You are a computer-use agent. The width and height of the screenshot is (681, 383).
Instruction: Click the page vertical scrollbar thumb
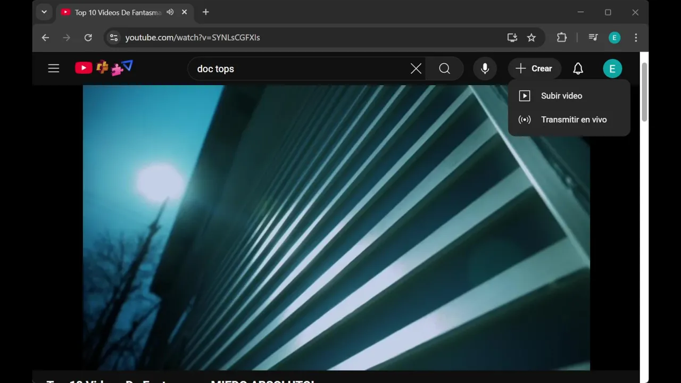(x=644, y=93)
